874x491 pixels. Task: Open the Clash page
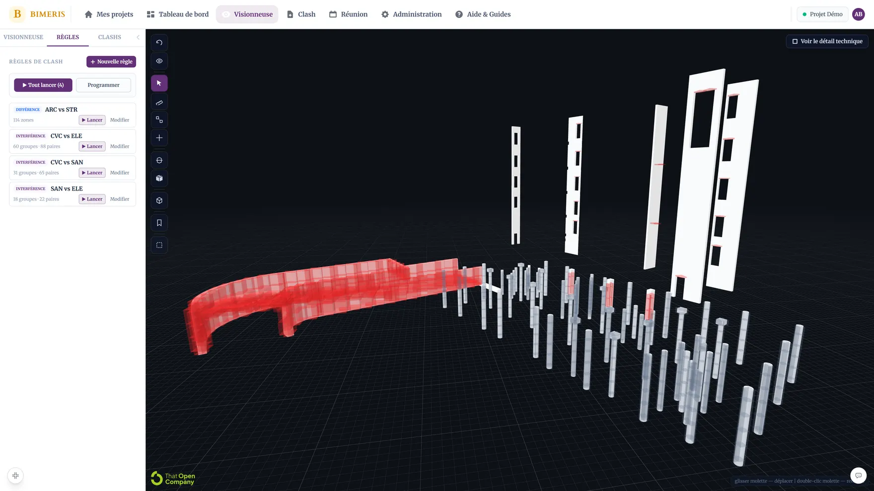click(301, 14)
